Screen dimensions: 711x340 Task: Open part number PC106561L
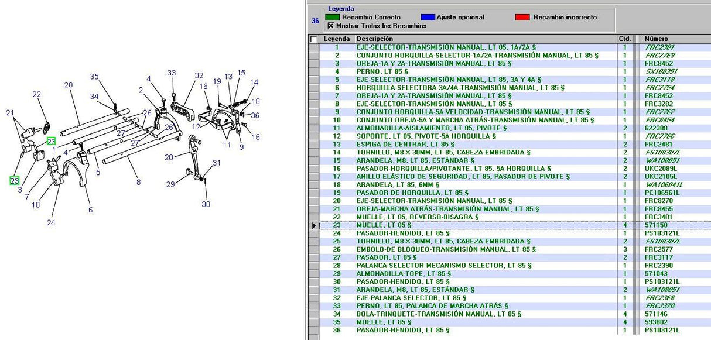662,193
